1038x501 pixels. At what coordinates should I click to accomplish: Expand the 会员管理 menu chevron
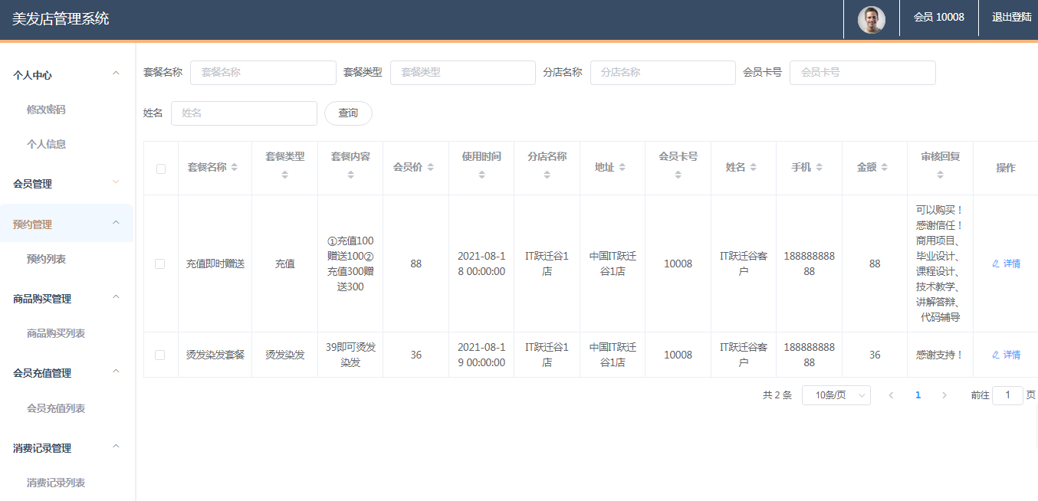[117, 182]
